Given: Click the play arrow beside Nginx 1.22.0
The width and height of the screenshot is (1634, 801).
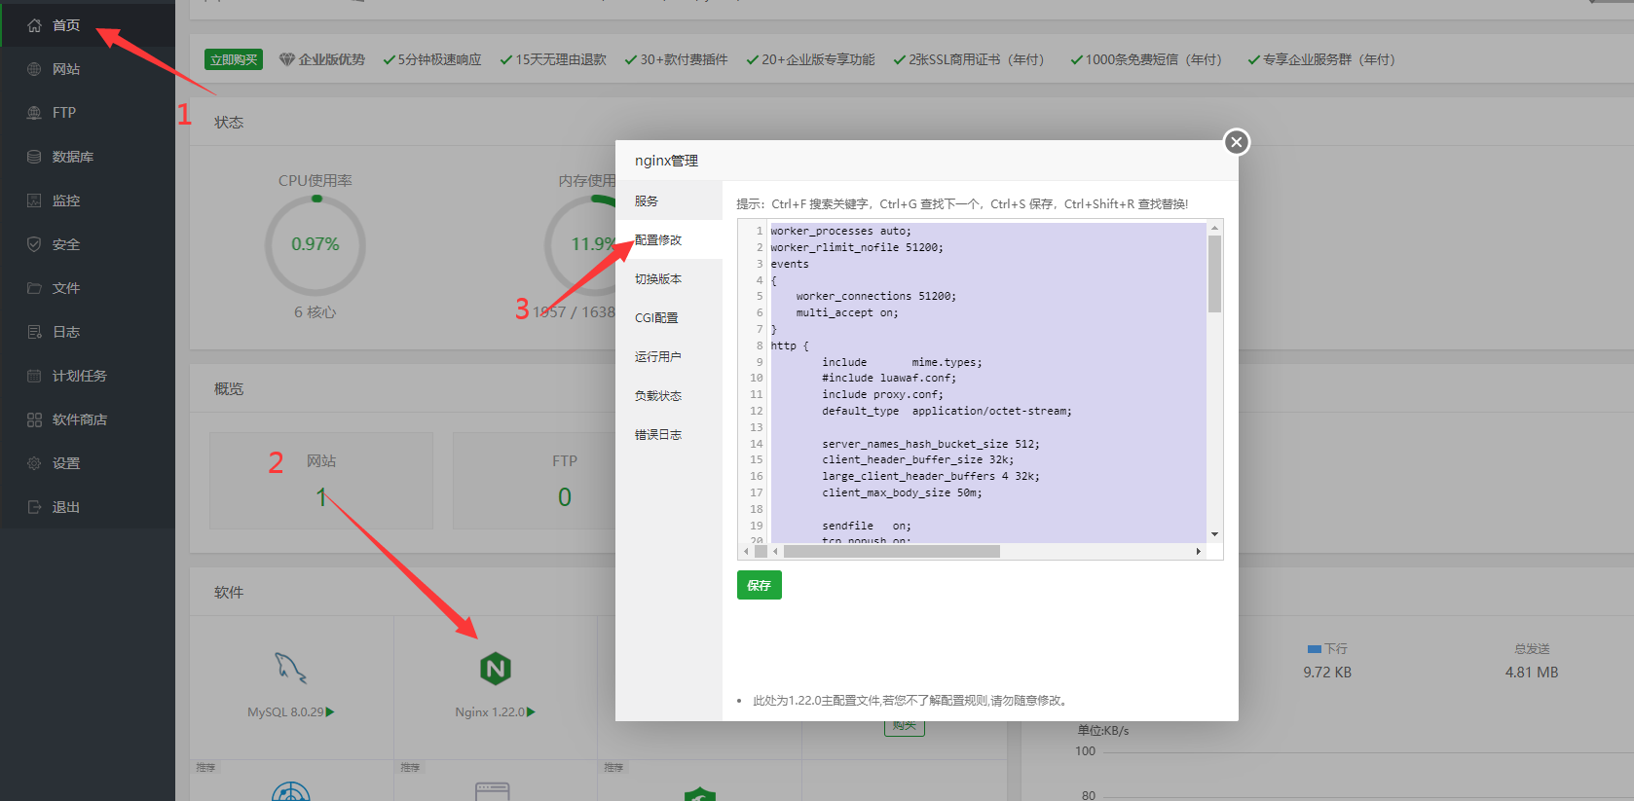Looking at the screenshot, I should coord(531,712).
